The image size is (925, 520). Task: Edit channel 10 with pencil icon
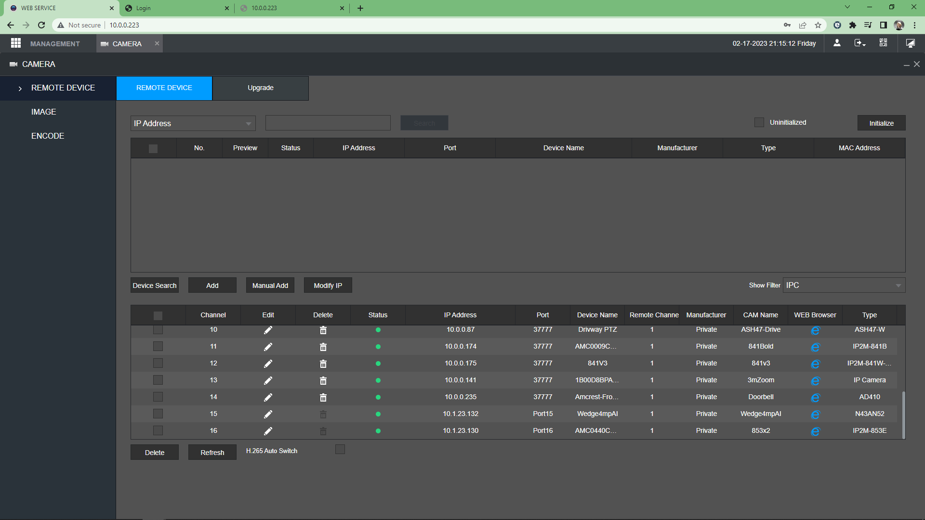tap(268, 330)
